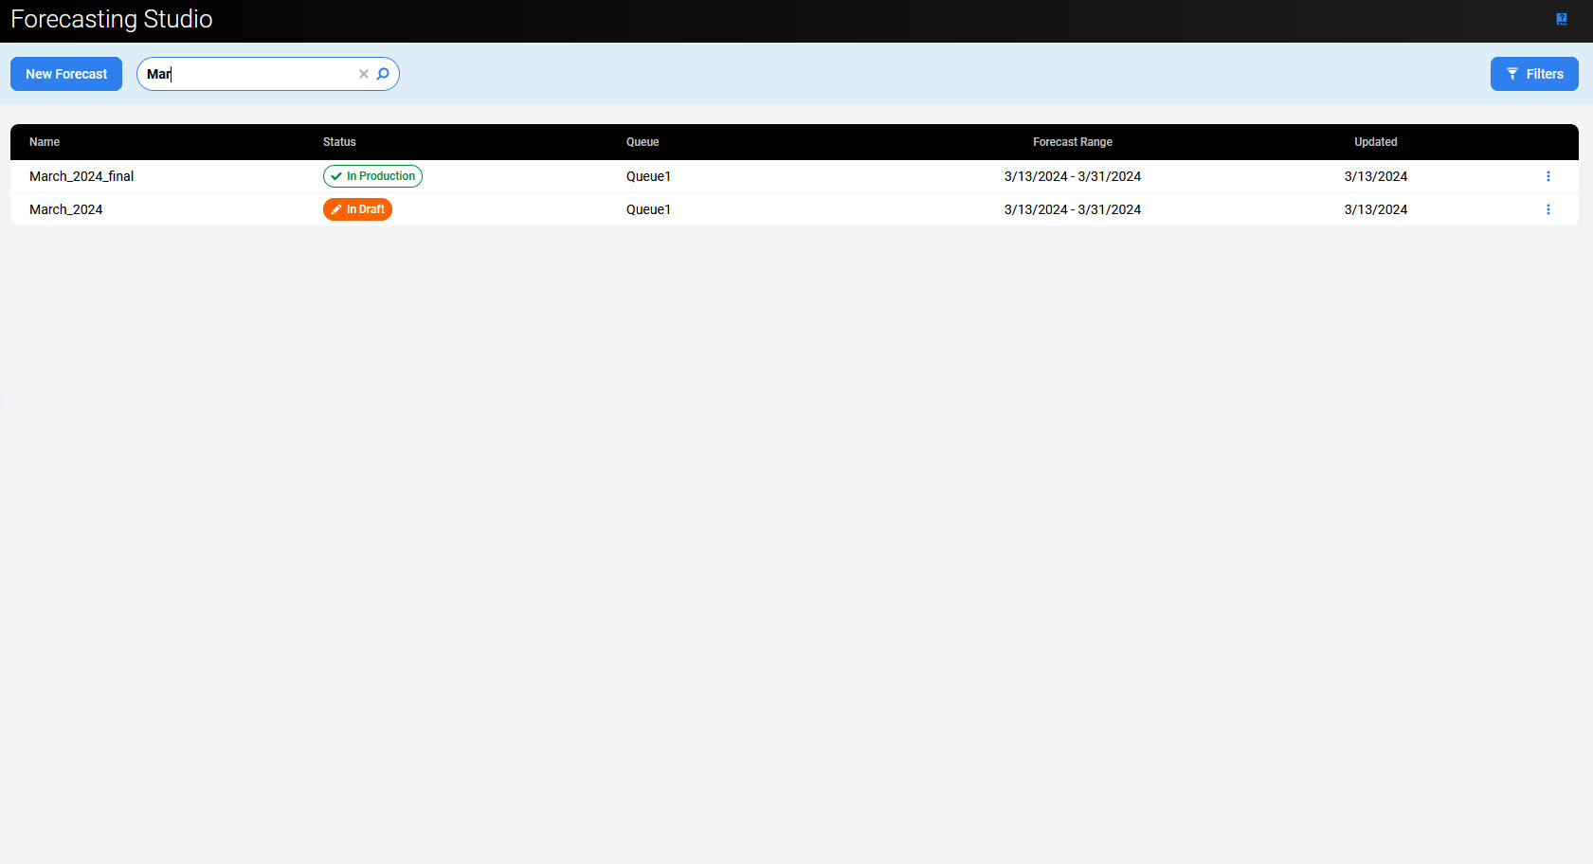Click the In Production status badge

pyautogui.click(x=372, y=176)
